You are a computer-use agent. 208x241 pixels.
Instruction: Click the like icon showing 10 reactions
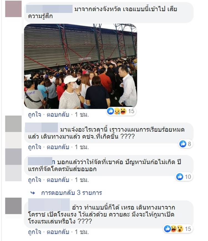[180, 177]
